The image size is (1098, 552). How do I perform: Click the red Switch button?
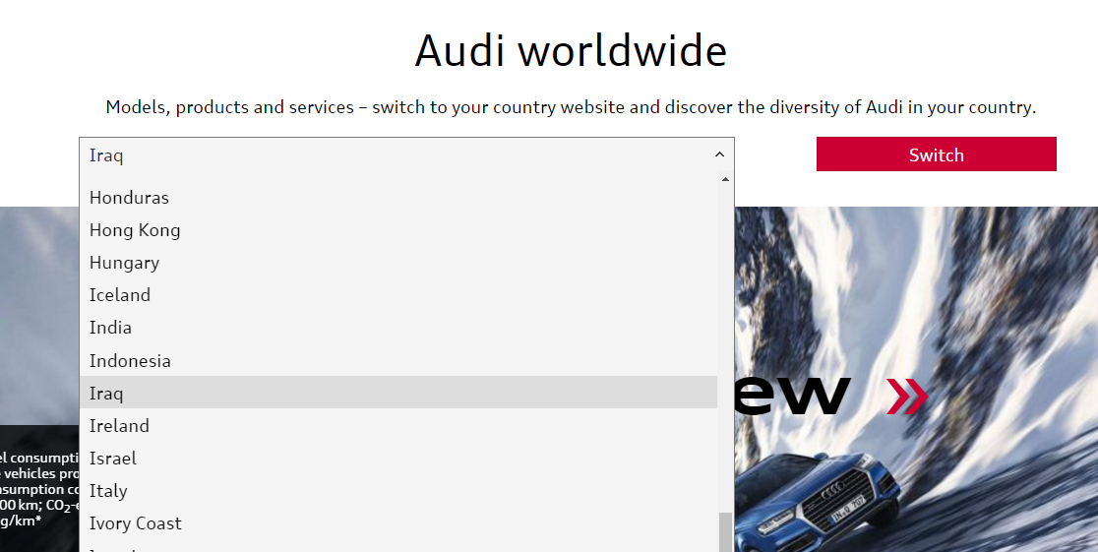937,154
